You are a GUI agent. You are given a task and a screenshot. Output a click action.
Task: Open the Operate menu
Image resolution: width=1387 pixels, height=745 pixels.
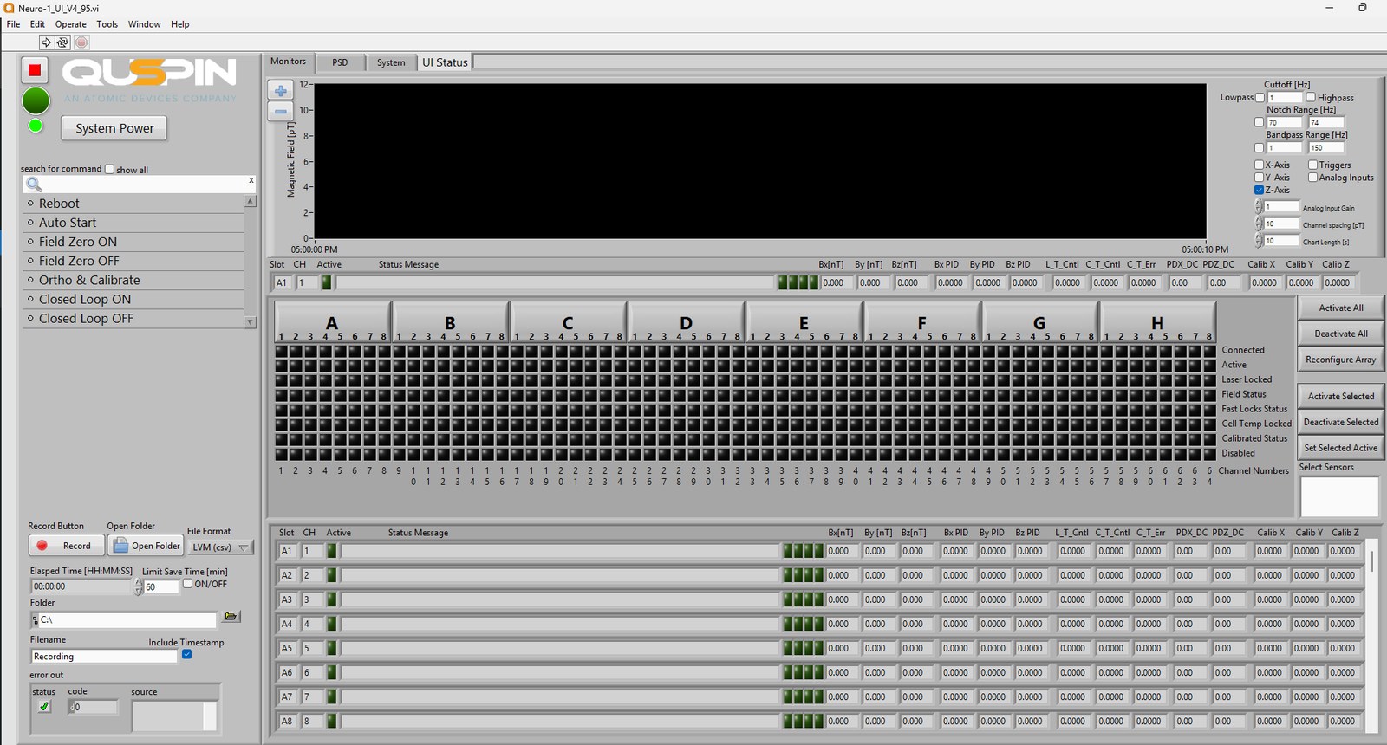pyautogui.click(x=71, y=24)
